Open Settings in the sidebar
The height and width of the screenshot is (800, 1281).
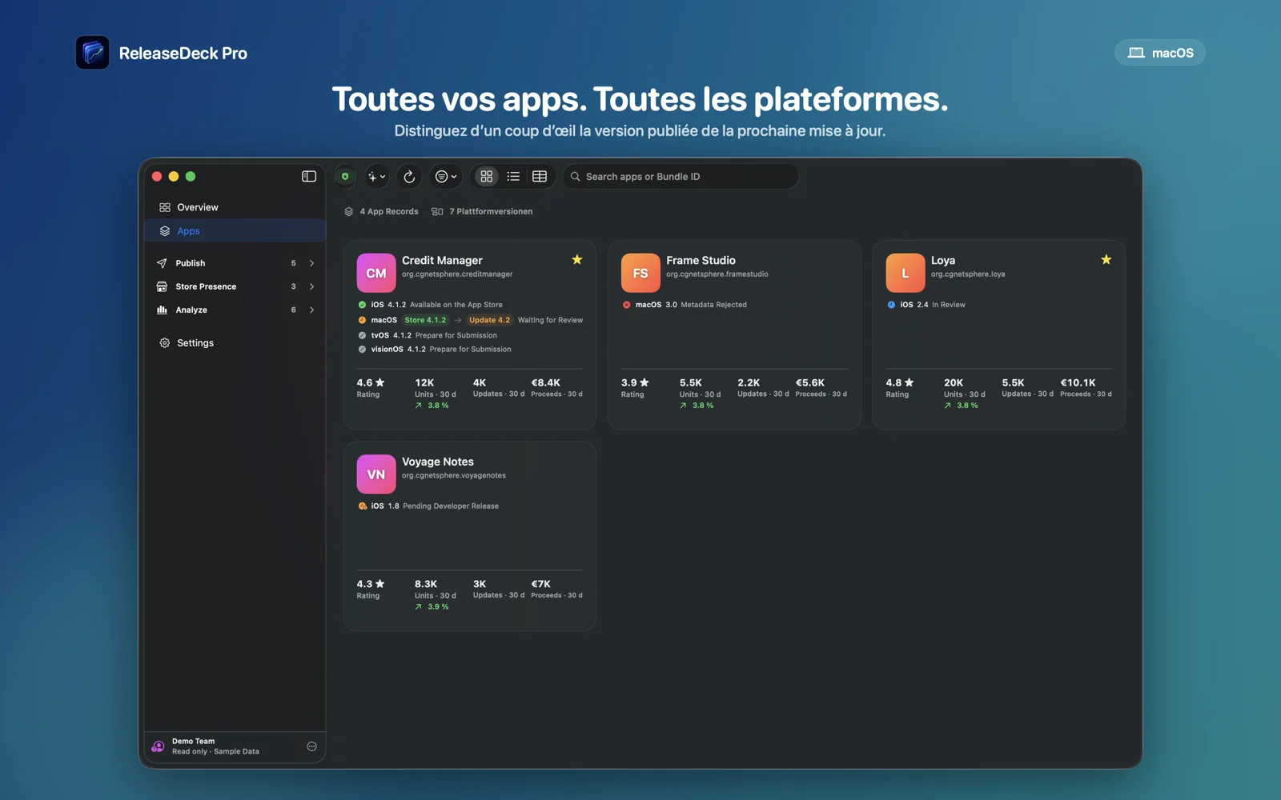(x=235, y=342)
